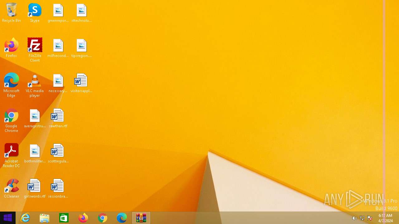Image resolution: width=399 pixels, height=224 pixels.
Task: Select the sessionbra... Word document
Action: pyautogui.click(x=58, y=189)
